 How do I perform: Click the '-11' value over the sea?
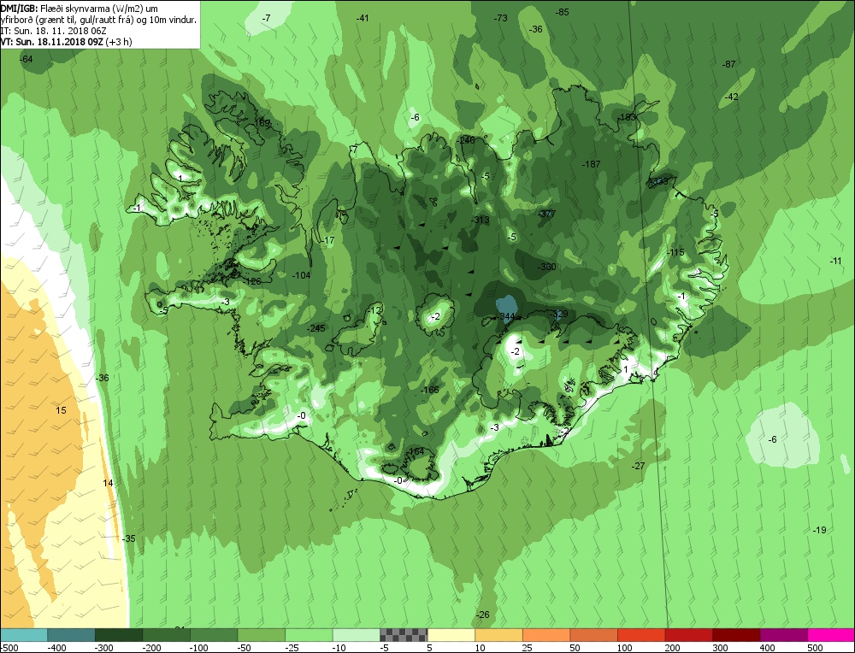point(835,261)
